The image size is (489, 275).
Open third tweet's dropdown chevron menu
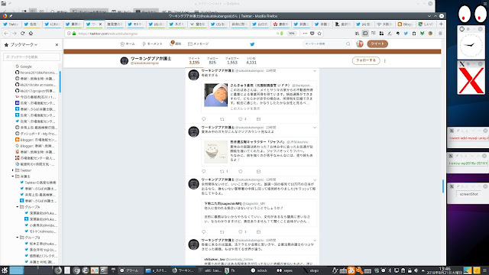(x=314, y=180)
